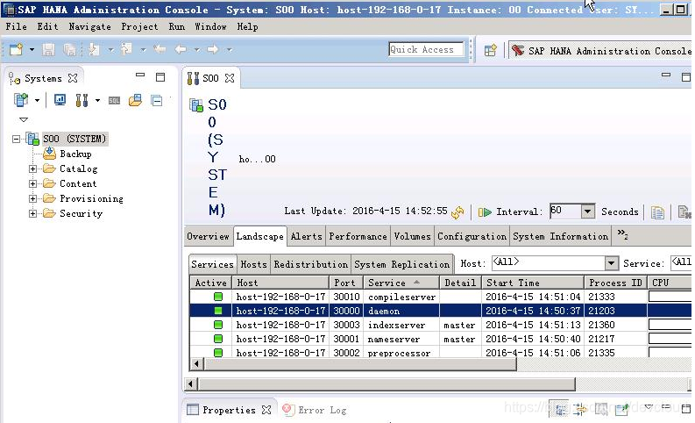Viewport: 695px width, 423px height.
Task: Open the Hosts sub-tab
Action: click(x=253, y=264)
